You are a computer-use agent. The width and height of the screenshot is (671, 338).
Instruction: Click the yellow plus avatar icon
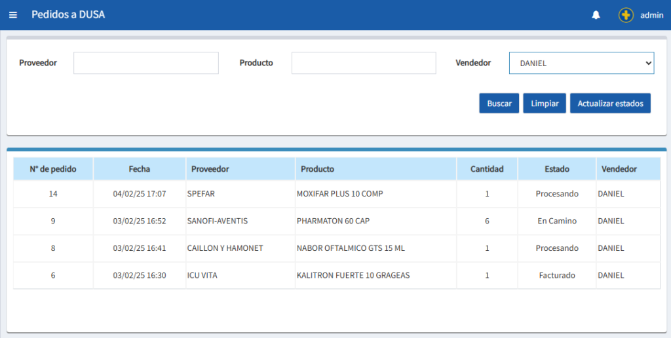point(626,15)
